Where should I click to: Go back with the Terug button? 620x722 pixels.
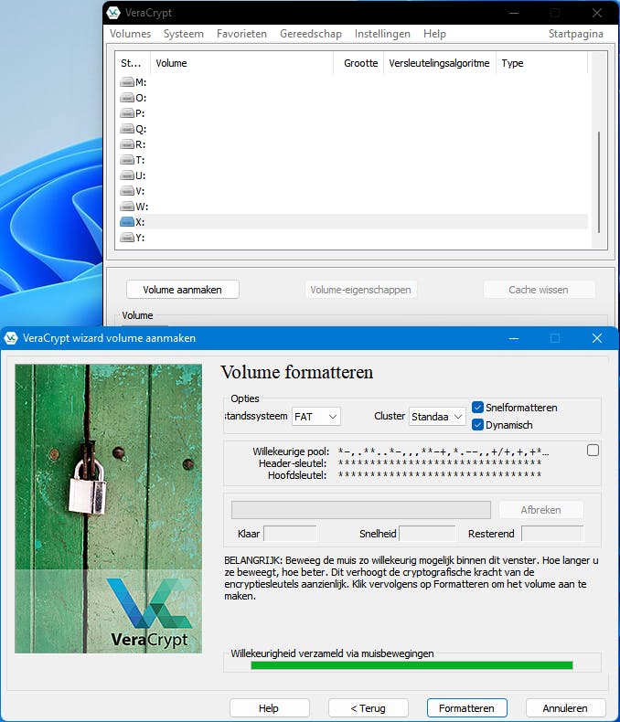368,708
